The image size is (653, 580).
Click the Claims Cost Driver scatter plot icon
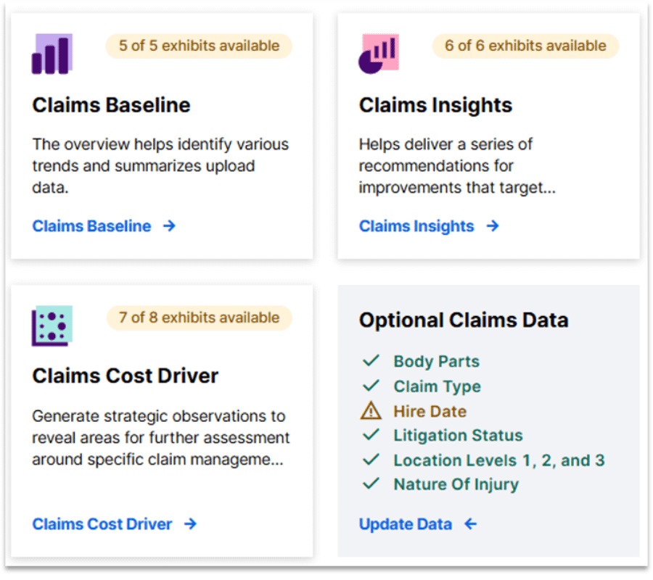pyautogui.click(x=52, y=326)
